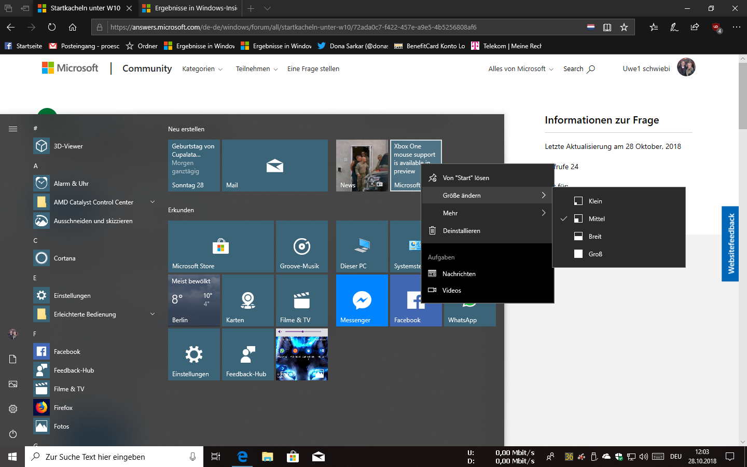Open the Messenger tile

pyautogui.click(x=362, y=300)
